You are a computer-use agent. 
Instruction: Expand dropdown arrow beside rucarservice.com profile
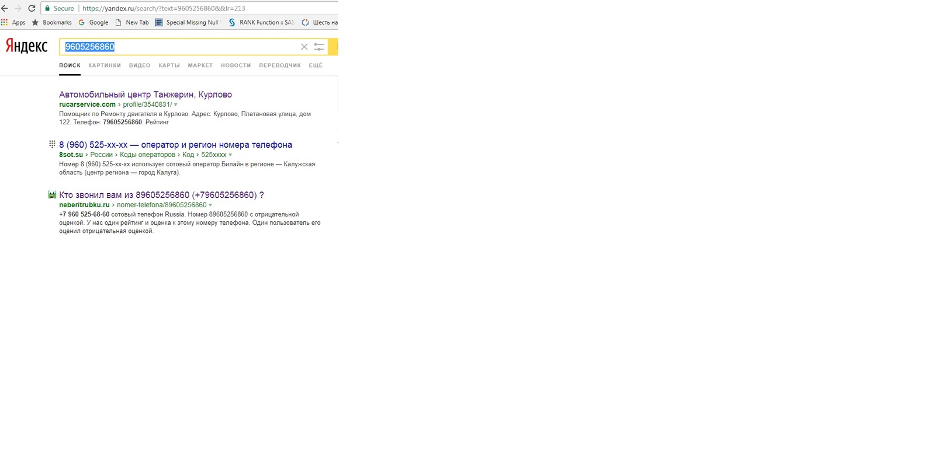[x=175, y=105]
